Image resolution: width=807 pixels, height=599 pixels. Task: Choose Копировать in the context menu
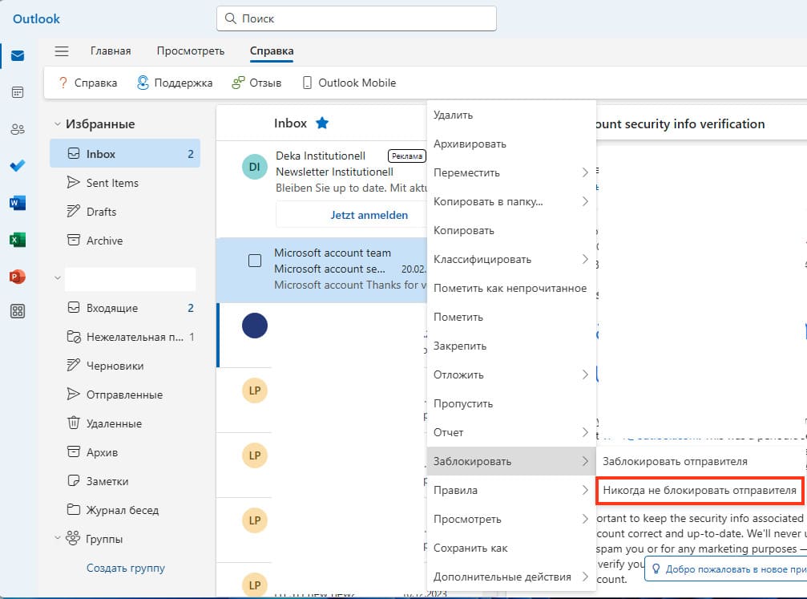pyautogui.click(x=511, y=230)
